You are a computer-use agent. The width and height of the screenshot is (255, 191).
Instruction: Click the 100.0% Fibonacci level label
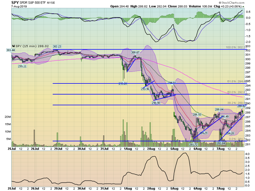point(236,47)
